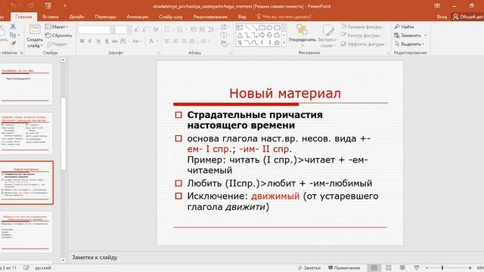484x272 pixels.
Task: Align text left in Абзац group
Action: (x=167, y=41)
